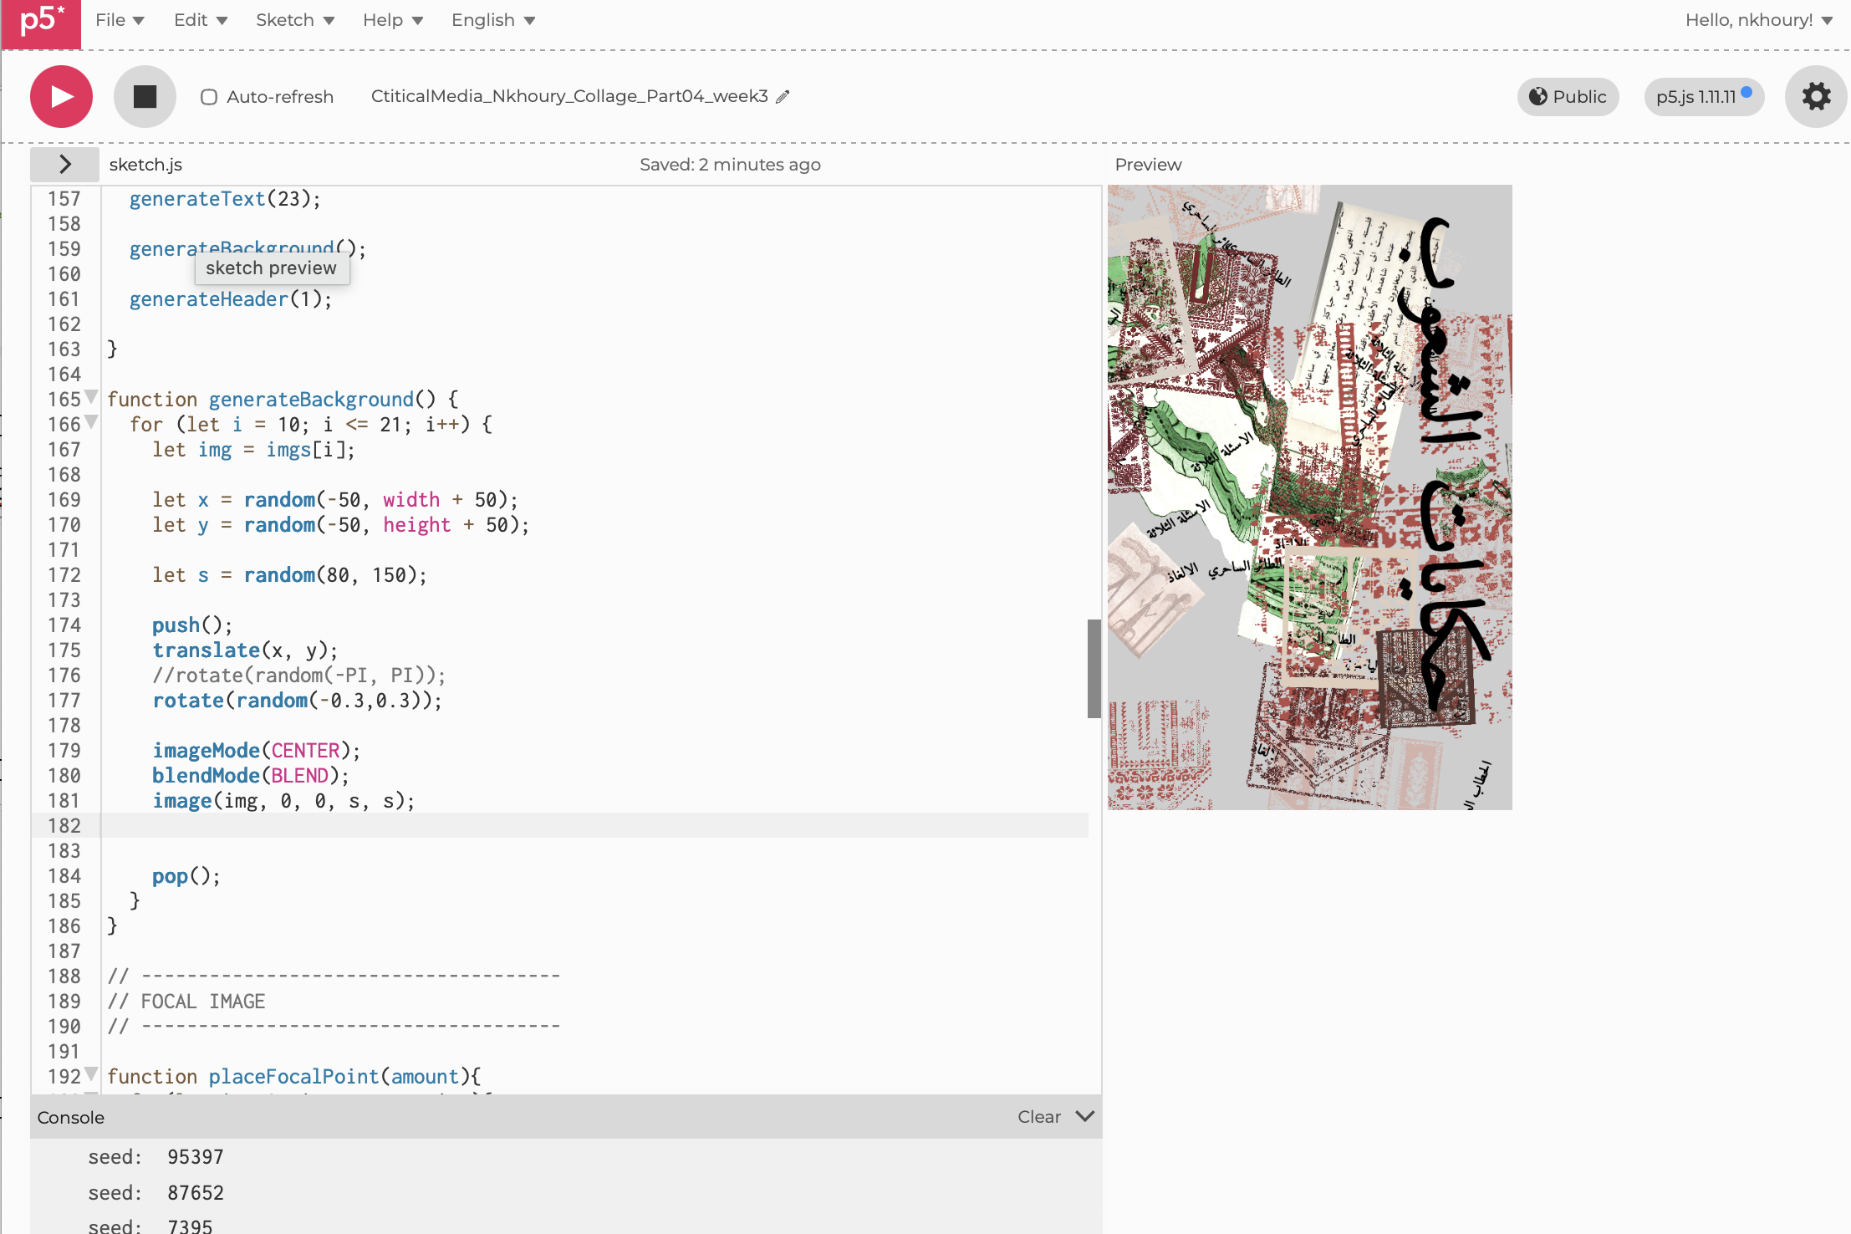Click the push(); code line
1851x1234 pixels.
[191, 625]
